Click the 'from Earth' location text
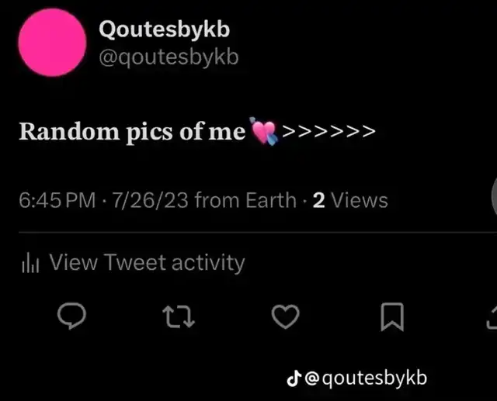The image size is (497, 401). coord(245,200)
